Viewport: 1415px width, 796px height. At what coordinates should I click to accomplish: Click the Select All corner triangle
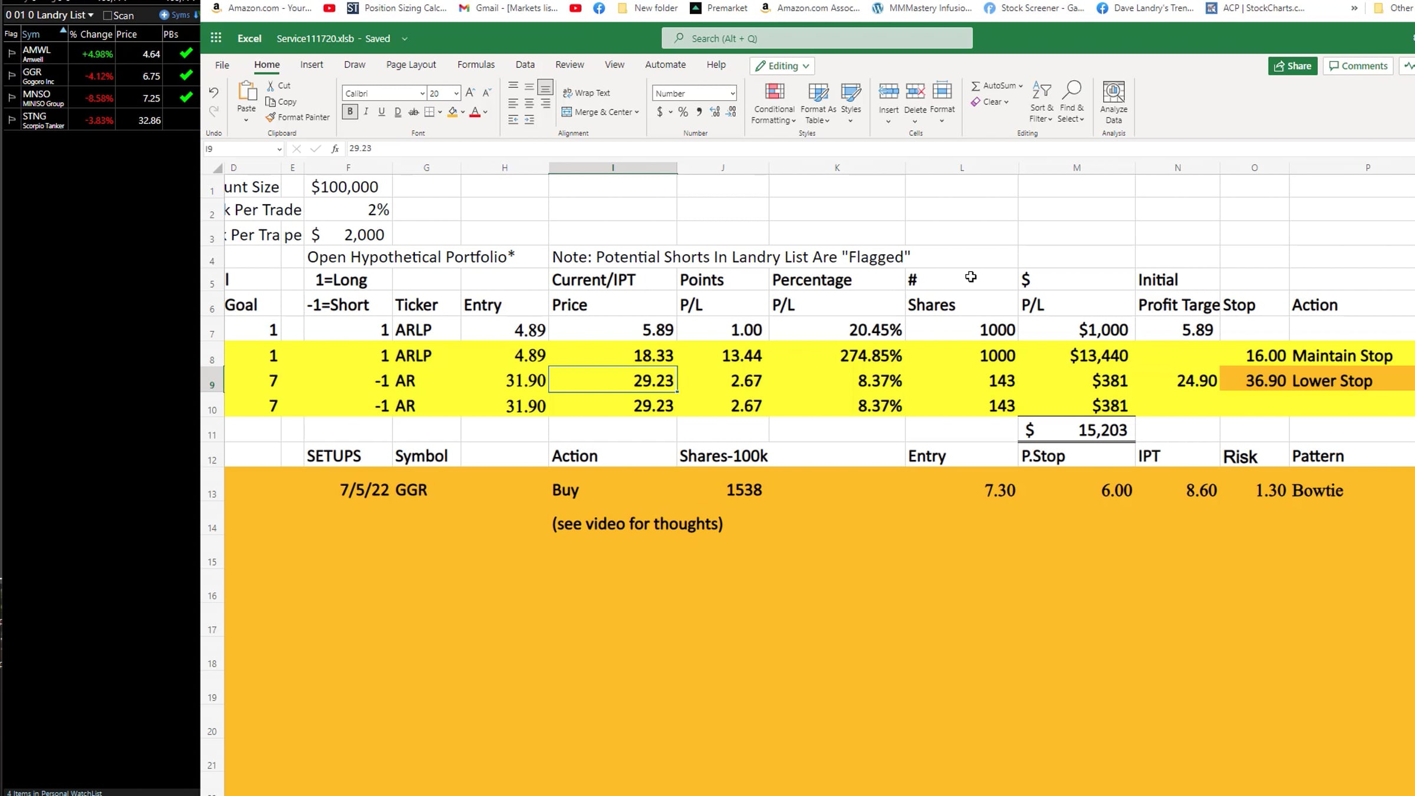tap(218, 168)
